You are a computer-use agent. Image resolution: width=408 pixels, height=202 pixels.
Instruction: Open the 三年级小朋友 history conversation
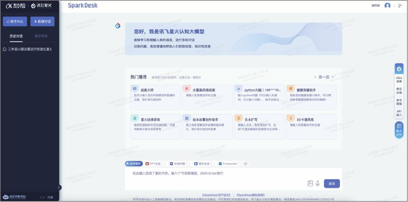pyautogui.click(x=27, y=49)
